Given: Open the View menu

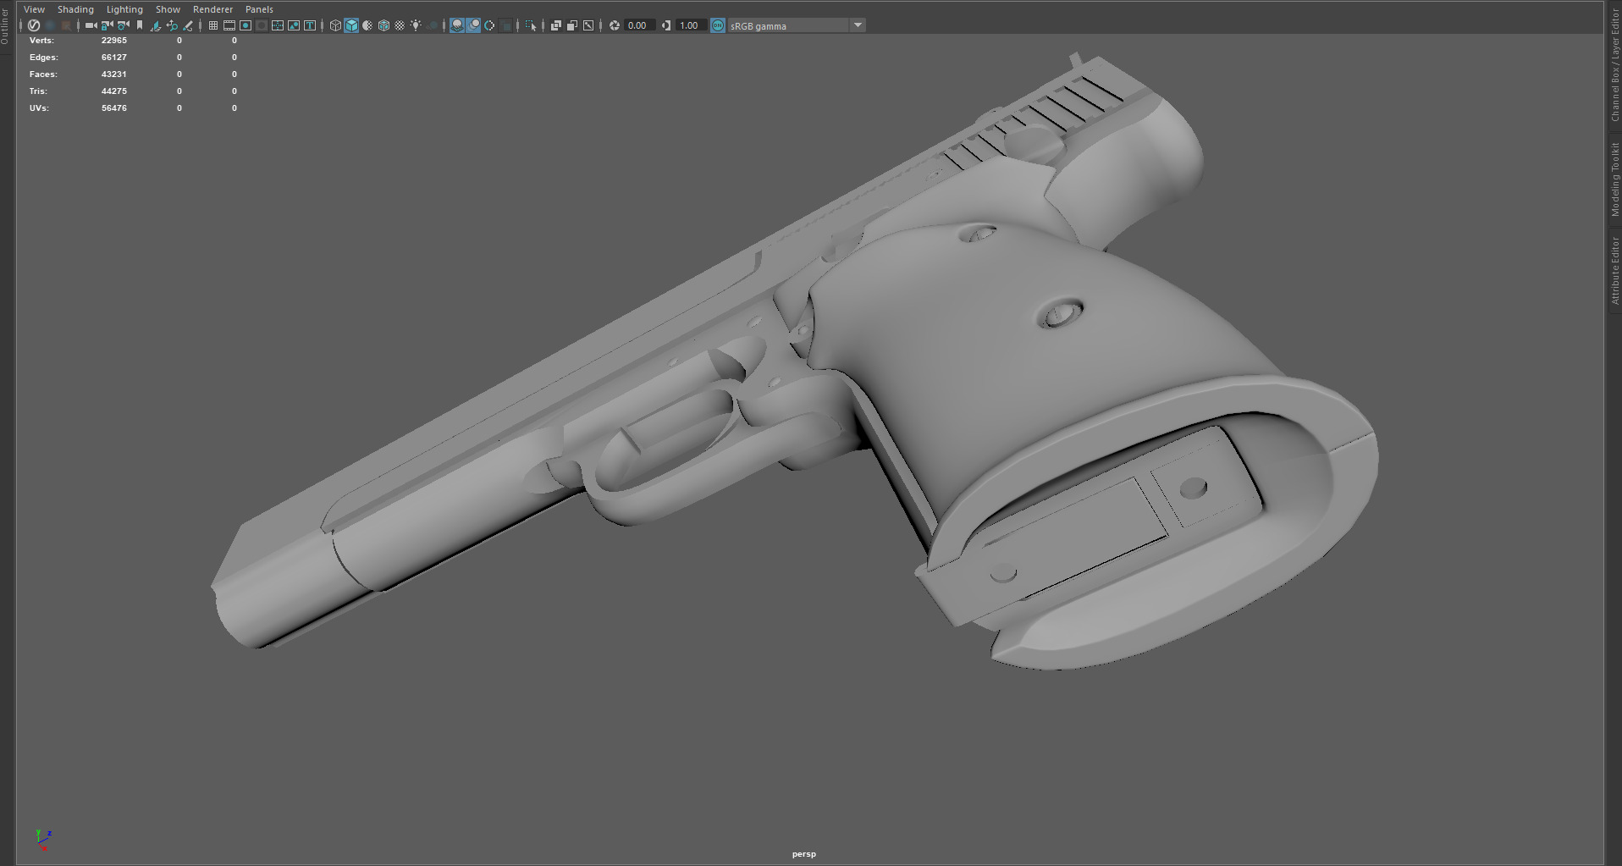Looking at the screenshot, I should [x=34, y=9].
